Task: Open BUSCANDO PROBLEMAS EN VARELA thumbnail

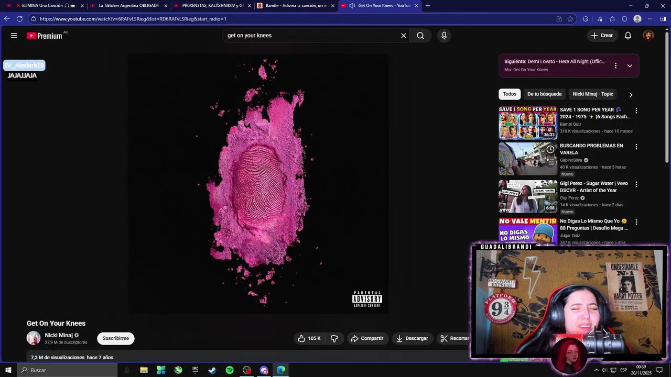Action: 527,159
